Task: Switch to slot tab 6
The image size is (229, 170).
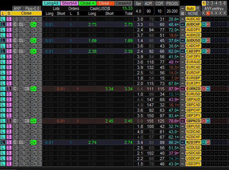Action: click(225, 3)
